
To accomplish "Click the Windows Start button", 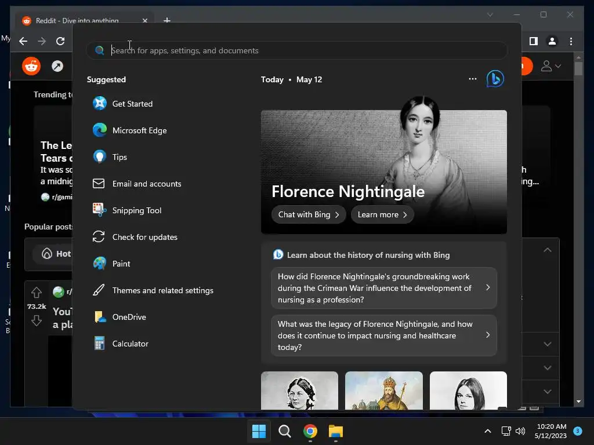I will tap(259, 431).
